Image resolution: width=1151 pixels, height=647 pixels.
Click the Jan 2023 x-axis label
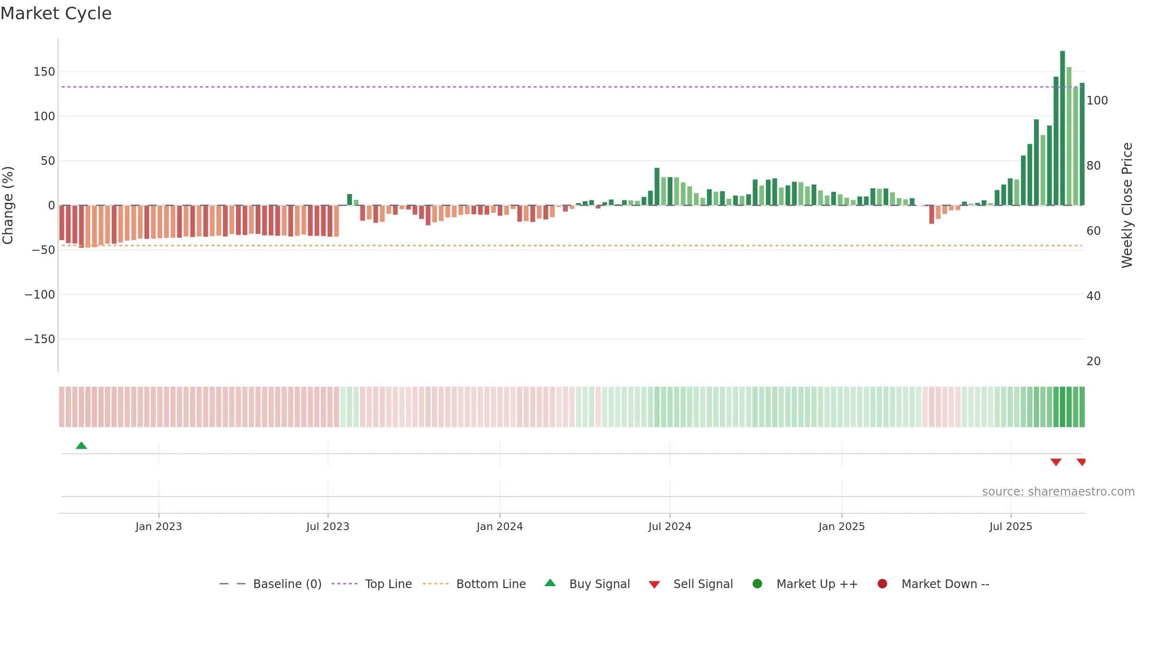[159, 527]
